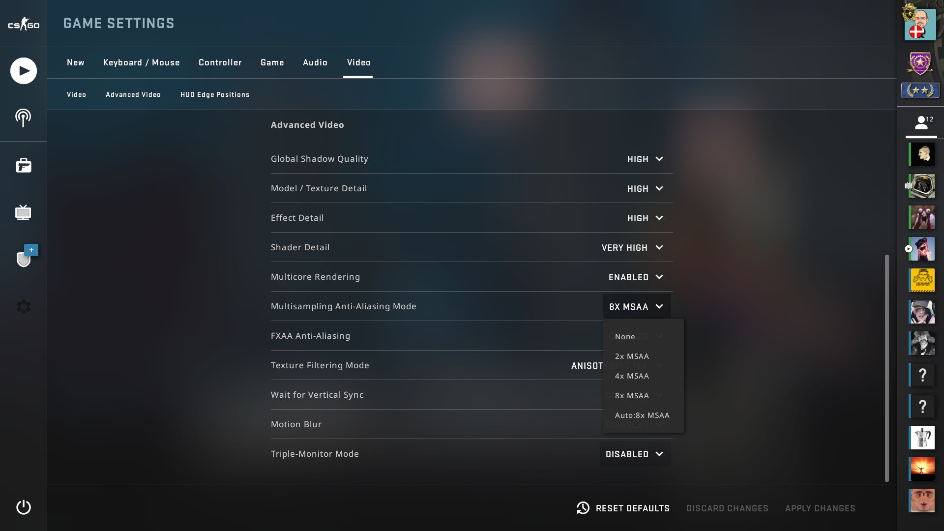Switch to the New settings tab
Viewport: 944px width, 531px height.
click(76, 62)
